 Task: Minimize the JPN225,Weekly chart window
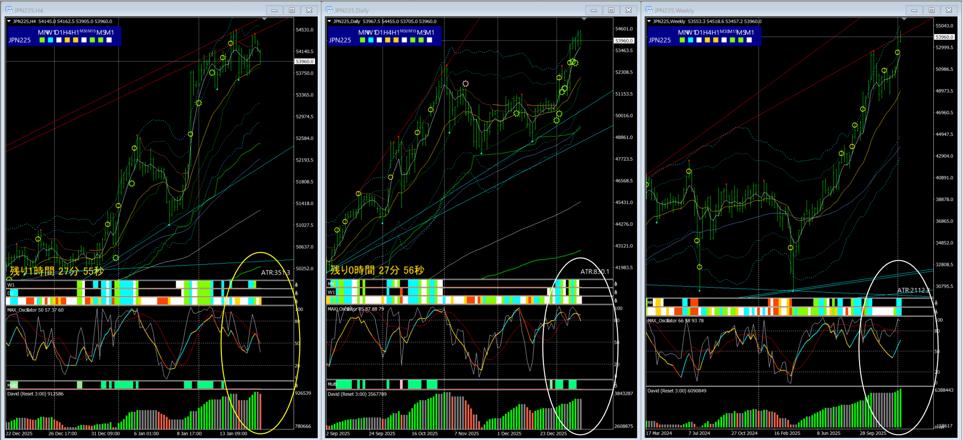[914, 10]
